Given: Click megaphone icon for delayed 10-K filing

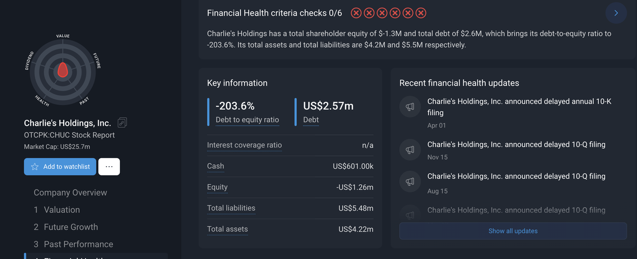Looking at the screenshot, I should [x=410, y=107].
